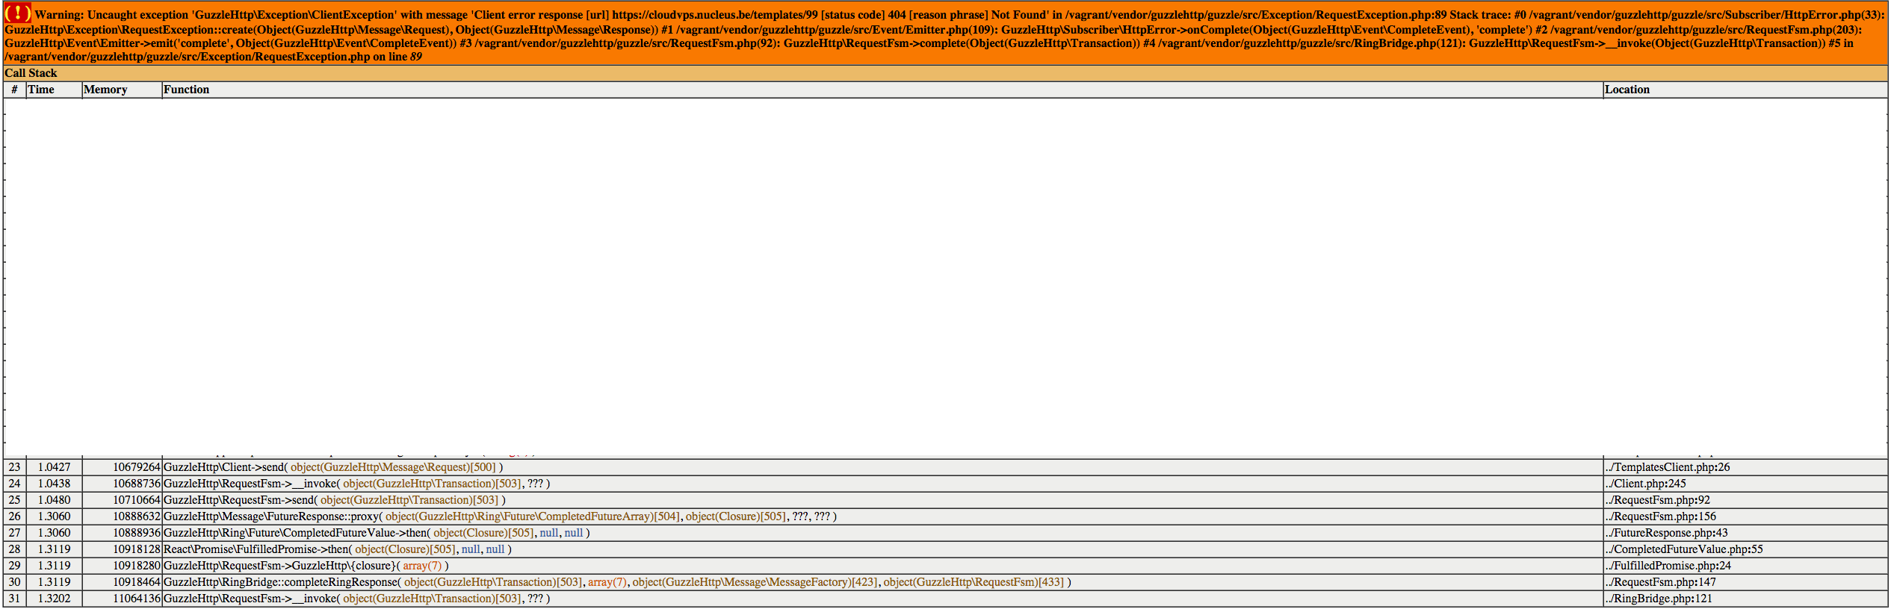Image resolution: width=1891 pixels, height=609 pixels.
Task: Click the RingBridge::completeRingResponse function entry
Action: pos(617,582)
